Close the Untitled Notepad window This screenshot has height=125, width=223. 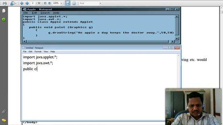[177, 48]
